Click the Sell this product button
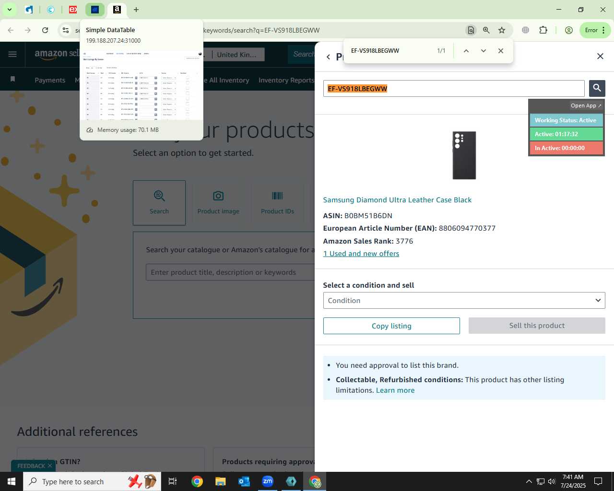This screenshot has height=491, width=614. 537,326
